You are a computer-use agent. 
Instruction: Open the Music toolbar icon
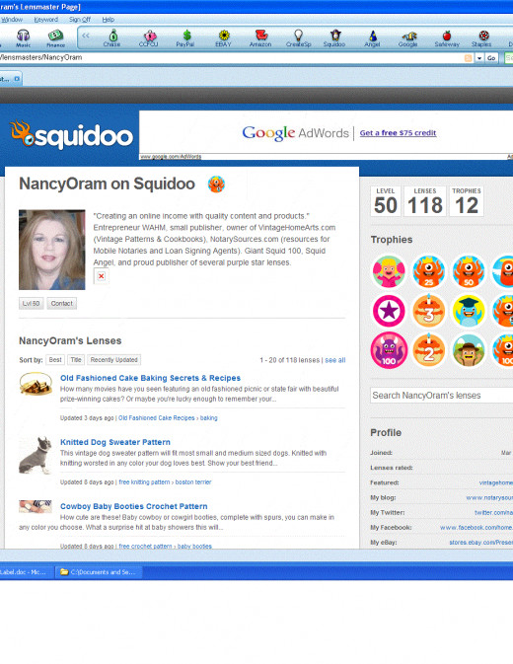pyautogui.click(x=24, y=38)
